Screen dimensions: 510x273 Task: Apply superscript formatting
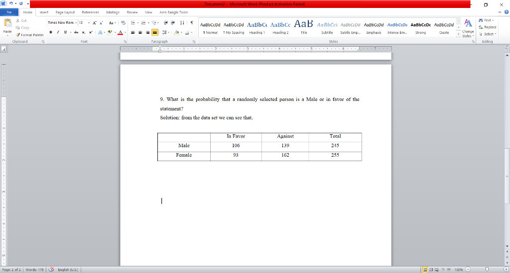click(x=91, y=32)
